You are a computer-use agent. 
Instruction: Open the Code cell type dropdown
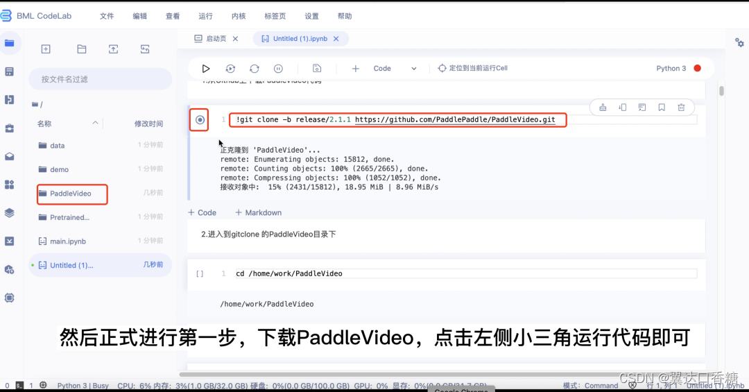tap(395, 69)
